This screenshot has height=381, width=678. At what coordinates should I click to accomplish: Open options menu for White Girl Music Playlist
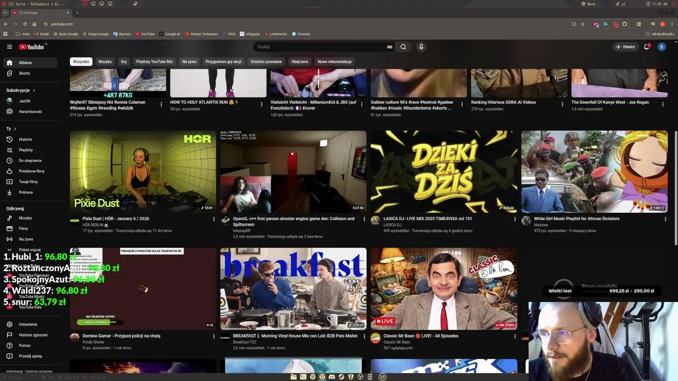pyautogui.click(x=665, y=219)
